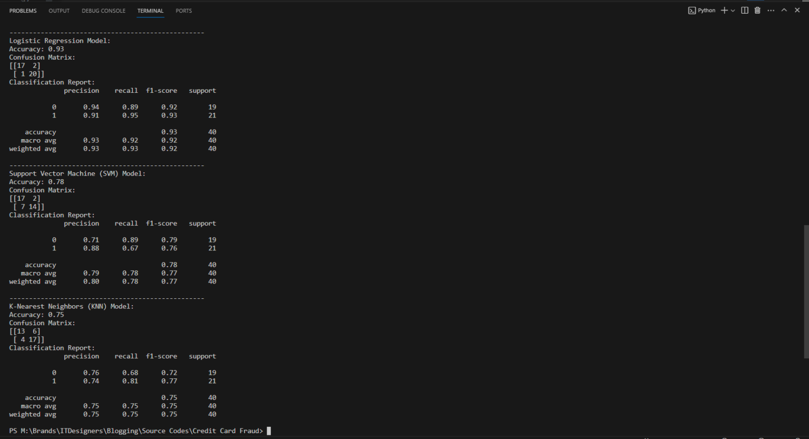Click the Python shell icon in panel header

point(692,10)
